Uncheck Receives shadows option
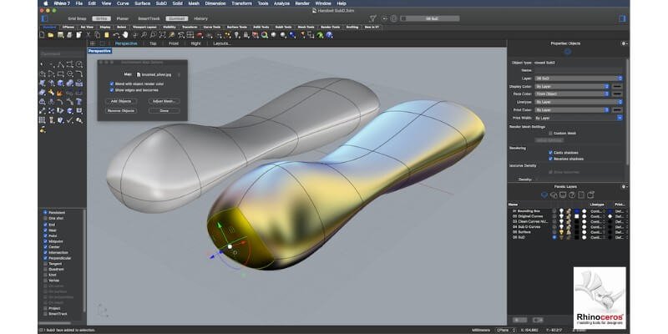 (550, 159)
